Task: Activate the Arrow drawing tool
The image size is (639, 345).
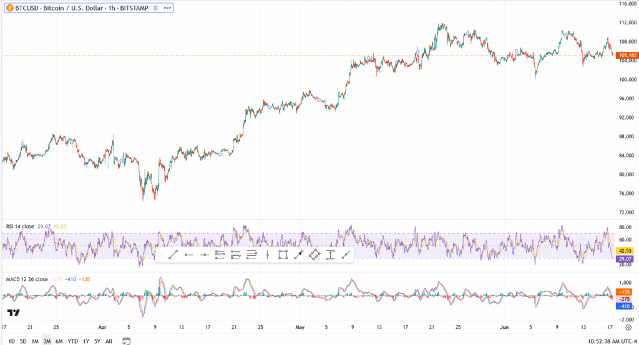Action: point(299,255)
